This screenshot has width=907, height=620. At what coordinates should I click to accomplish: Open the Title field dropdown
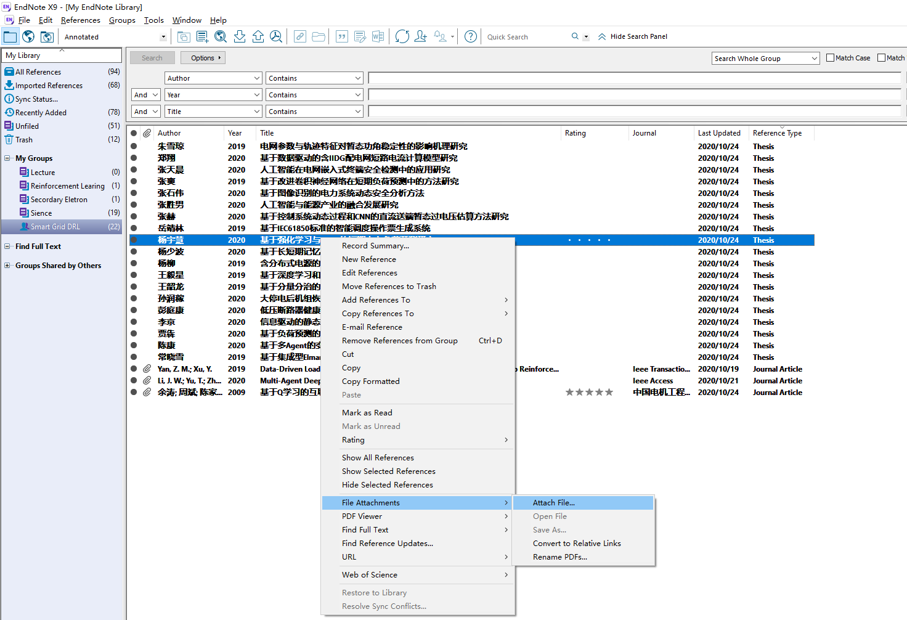[x=214, y=112]
